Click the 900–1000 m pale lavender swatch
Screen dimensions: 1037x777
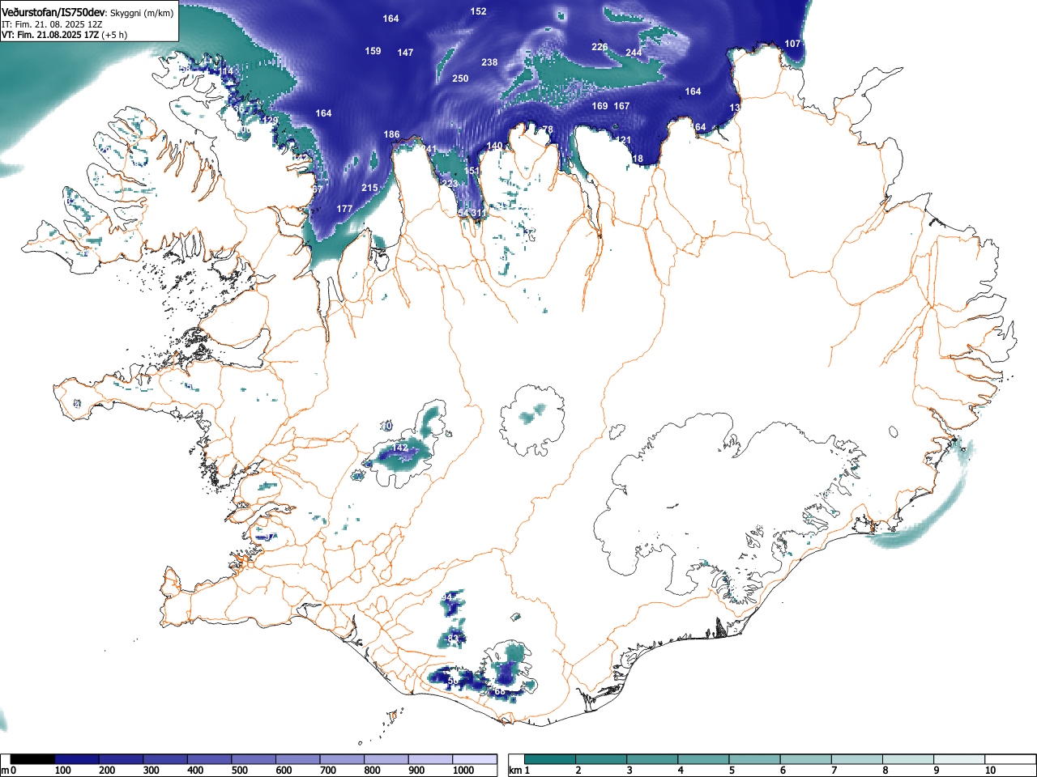click(430, 759)
